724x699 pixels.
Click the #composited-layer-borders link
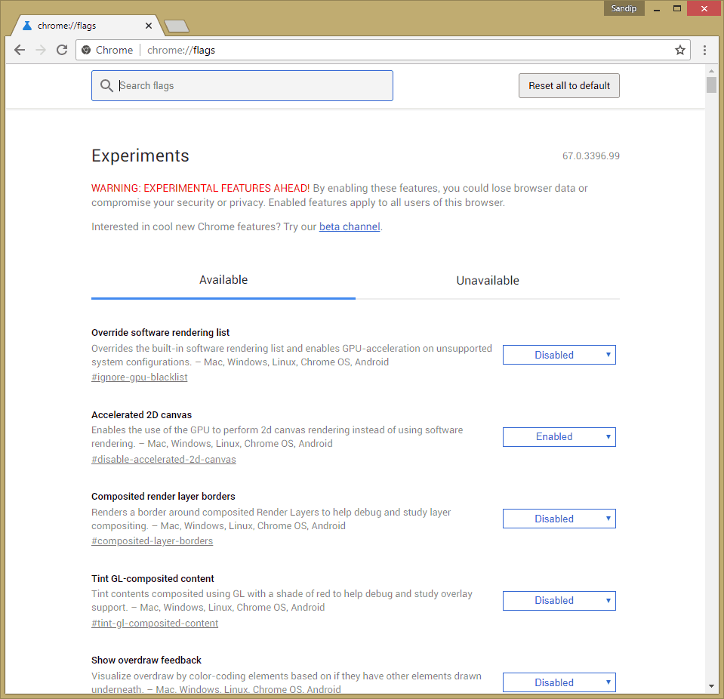tap(152, 541)
